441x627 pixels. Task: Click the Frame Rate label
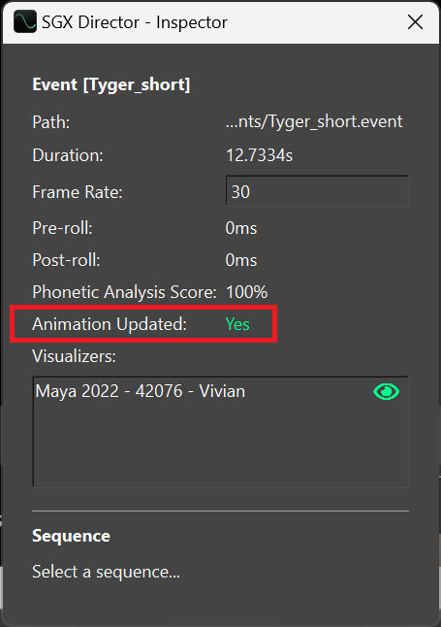78,192
